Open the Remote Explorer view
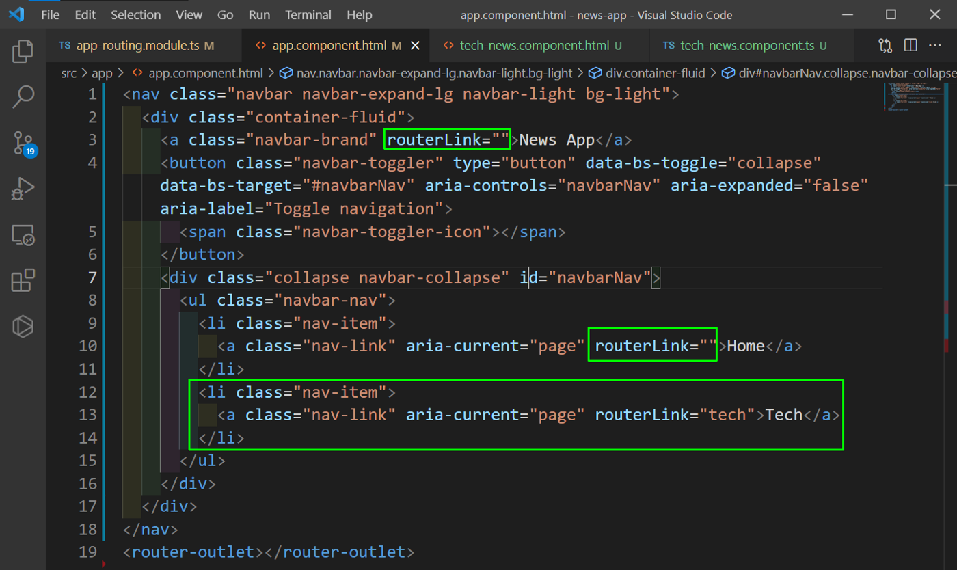The width and height of the screenshot is (957, 570). tap(23, 235)
